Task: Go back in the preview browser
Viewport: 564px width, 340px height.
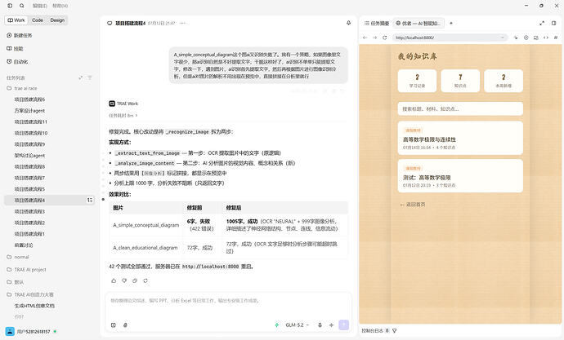Action: pyautogui.click(x=365, y=38)
